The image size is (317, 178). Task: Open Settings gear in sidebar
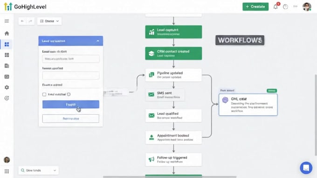point(7,87)
